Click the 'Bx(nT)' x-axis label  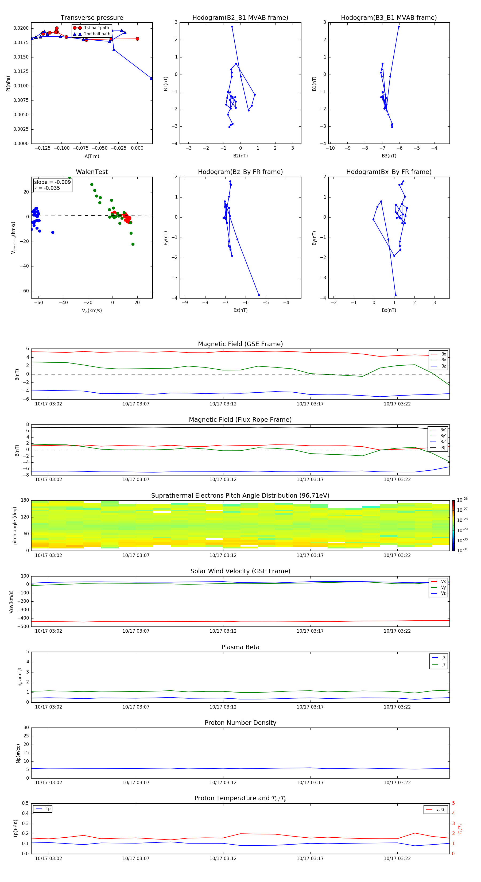point(389,310)
